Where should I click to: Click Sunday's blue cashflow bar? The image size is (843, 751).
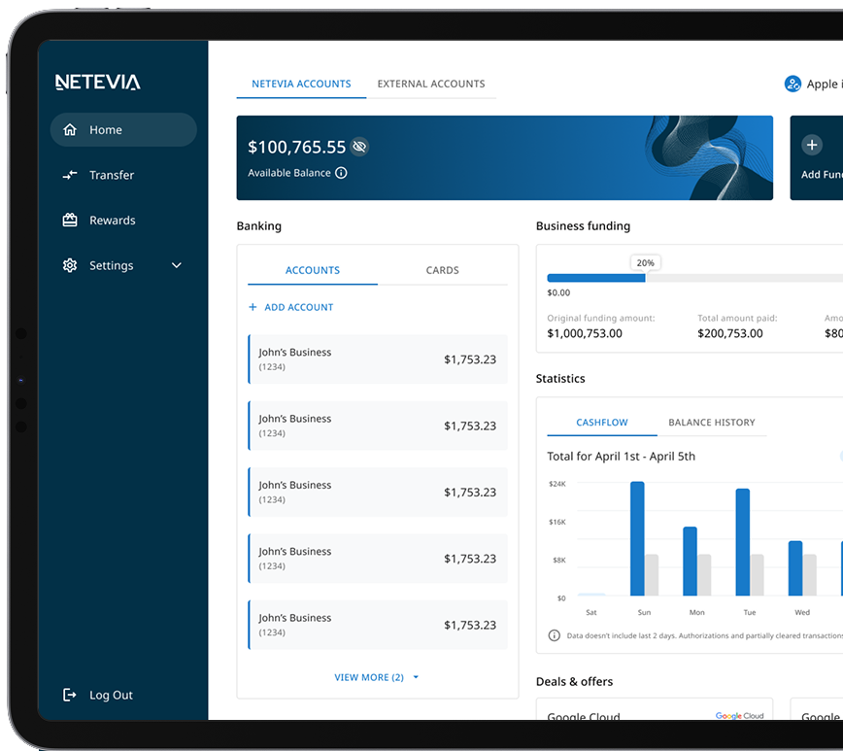pos(637,538)
